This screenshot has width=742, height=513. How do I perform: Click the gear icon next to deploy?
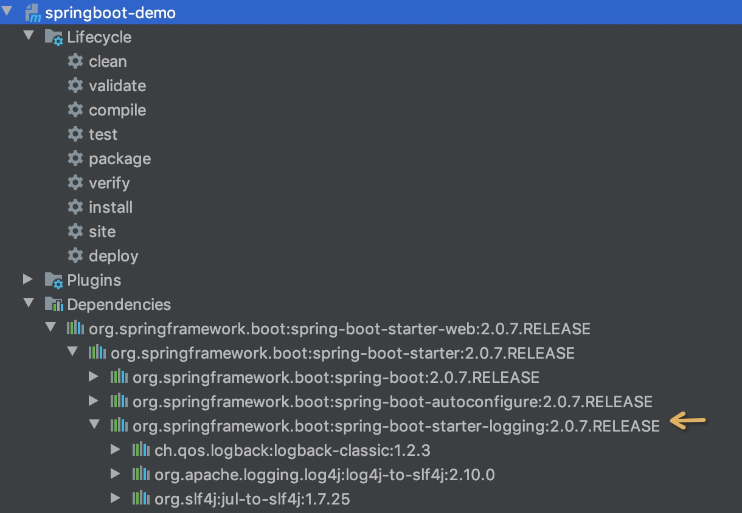tap(75, 256)
